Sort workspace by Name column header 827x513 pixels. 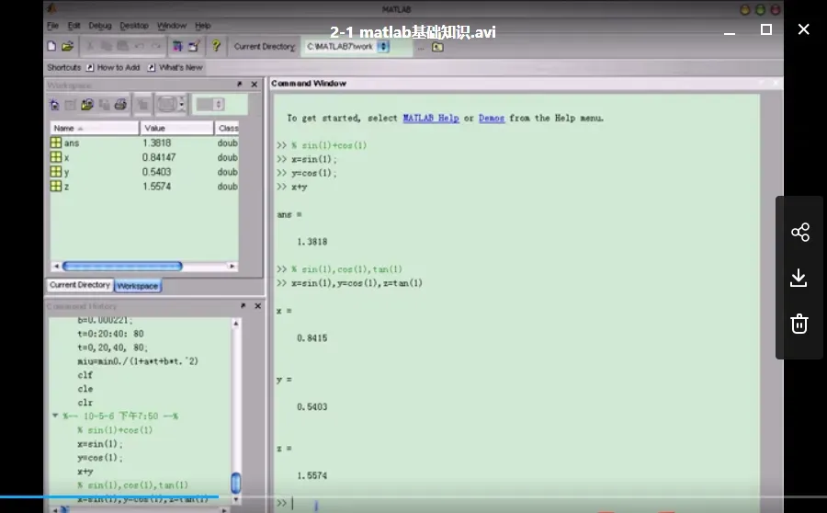point(95,129)
